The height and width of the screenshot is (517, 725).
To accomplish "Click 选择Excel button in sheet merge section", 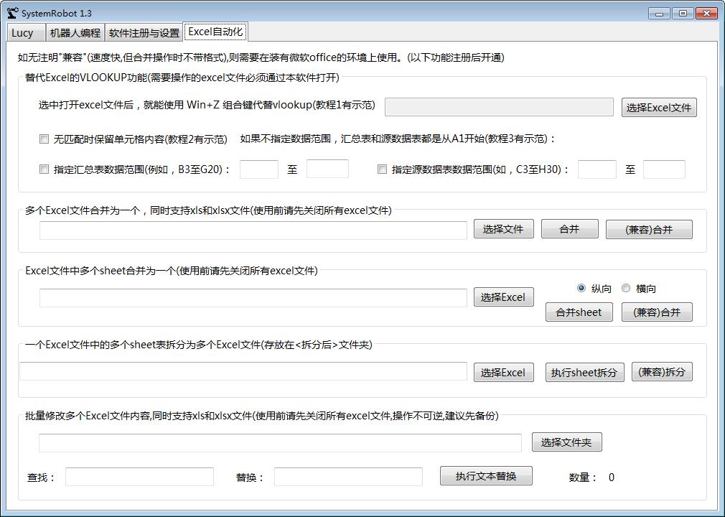I will point(503,297).
